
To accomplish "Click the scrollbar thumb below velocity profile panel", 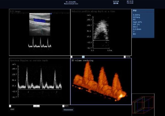I will 83,57.
